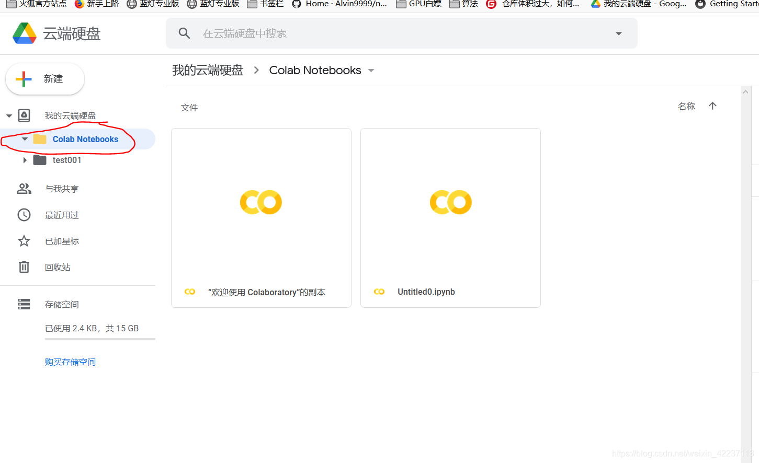Screen dimensions: 759x463
Task: Open Getting Started bookmark
Action: click(727, 4)
